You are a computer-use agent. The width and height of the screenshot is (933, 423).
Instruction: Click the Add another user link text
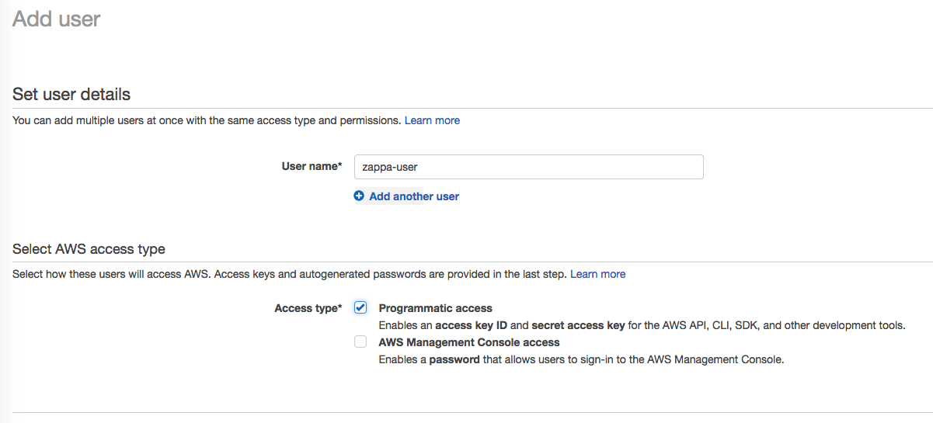[414, 196]
